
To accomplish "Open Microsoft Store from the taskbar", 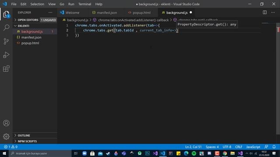I will [x=92, y=153].
